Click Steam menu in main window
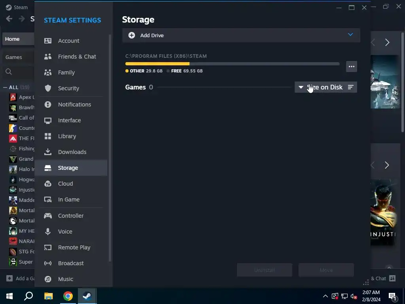This screenshot has width=405, height=304. point(17,7)
